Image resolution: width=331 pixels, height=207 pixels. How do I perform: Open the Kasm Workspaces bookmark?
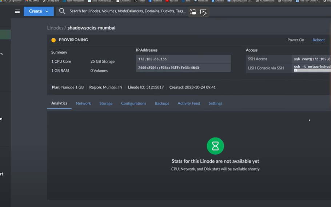click(x=73, y=1)
